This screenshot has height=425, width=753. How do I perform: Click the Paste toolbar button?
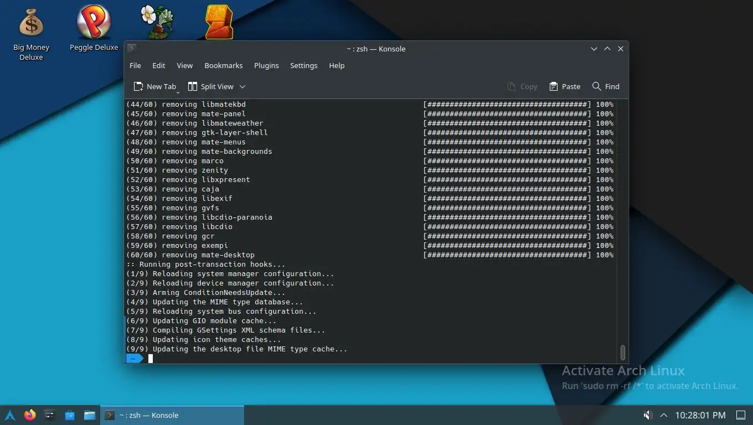(565, 86)
